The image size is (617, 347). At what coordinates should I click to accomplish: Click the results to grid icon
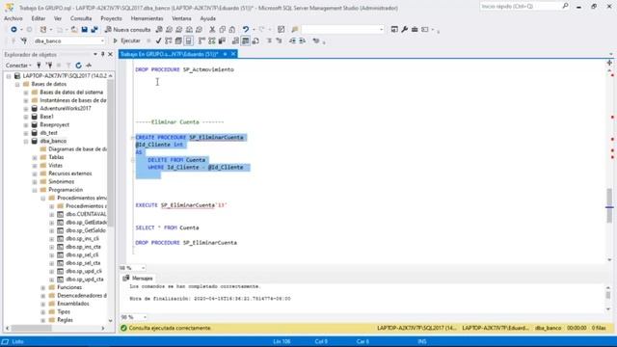[246, 40]
